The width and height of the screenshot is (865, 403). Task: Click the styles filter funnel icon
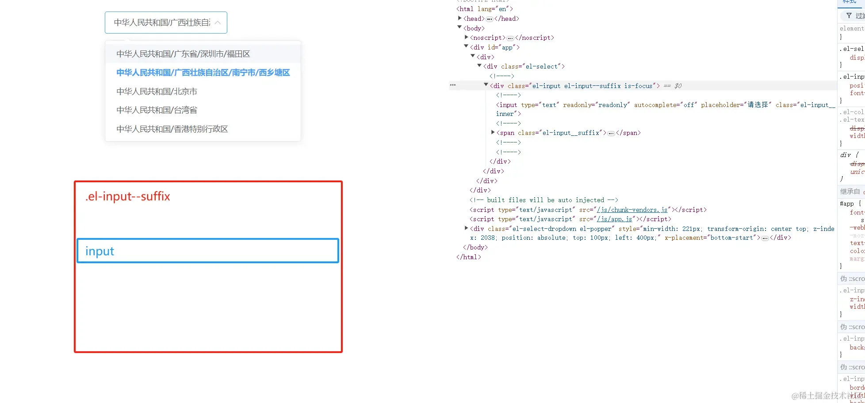[849, 15]
